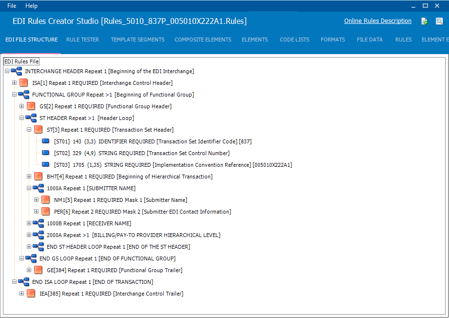
Task: Click the blue element icon beside [ST01]
Action: (45, 141)
